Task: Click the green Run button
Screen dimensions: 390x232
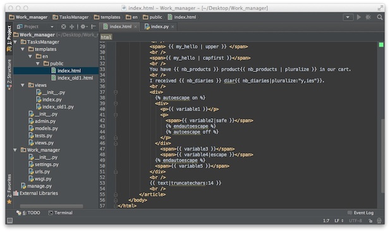Action: [359, 17]
